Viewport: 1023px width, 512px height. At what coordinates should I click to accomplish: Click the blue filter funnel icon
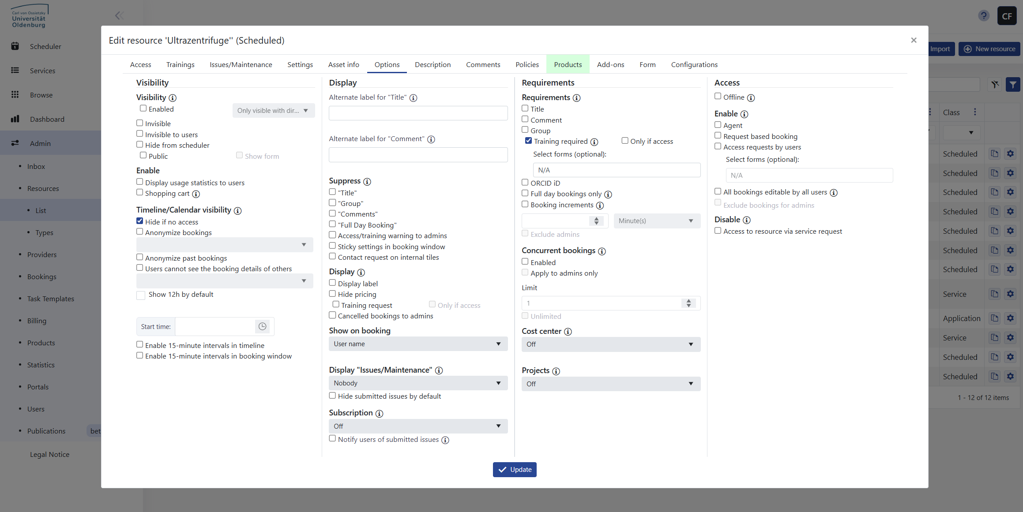[x=1013, y=84]
